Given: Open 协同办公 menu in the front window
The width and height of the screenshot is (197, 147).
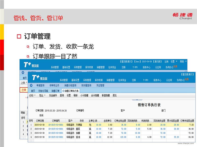Looking at the screenshot, I should [x=181, y=80].
